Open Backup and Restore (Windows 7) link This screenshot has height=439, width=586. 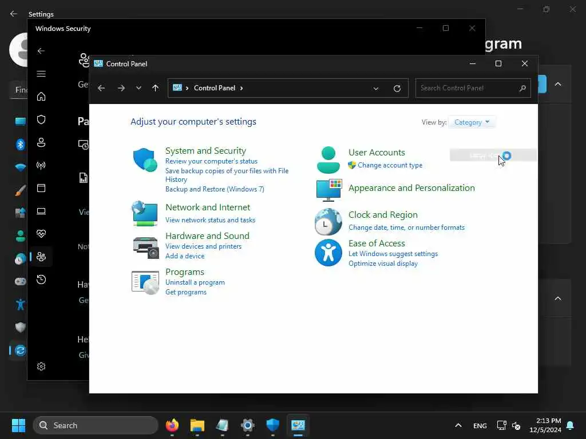[x=215, y=189]
